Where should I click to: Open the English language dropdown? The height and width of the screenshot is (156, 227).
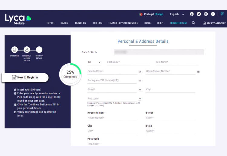click(177, 14)
